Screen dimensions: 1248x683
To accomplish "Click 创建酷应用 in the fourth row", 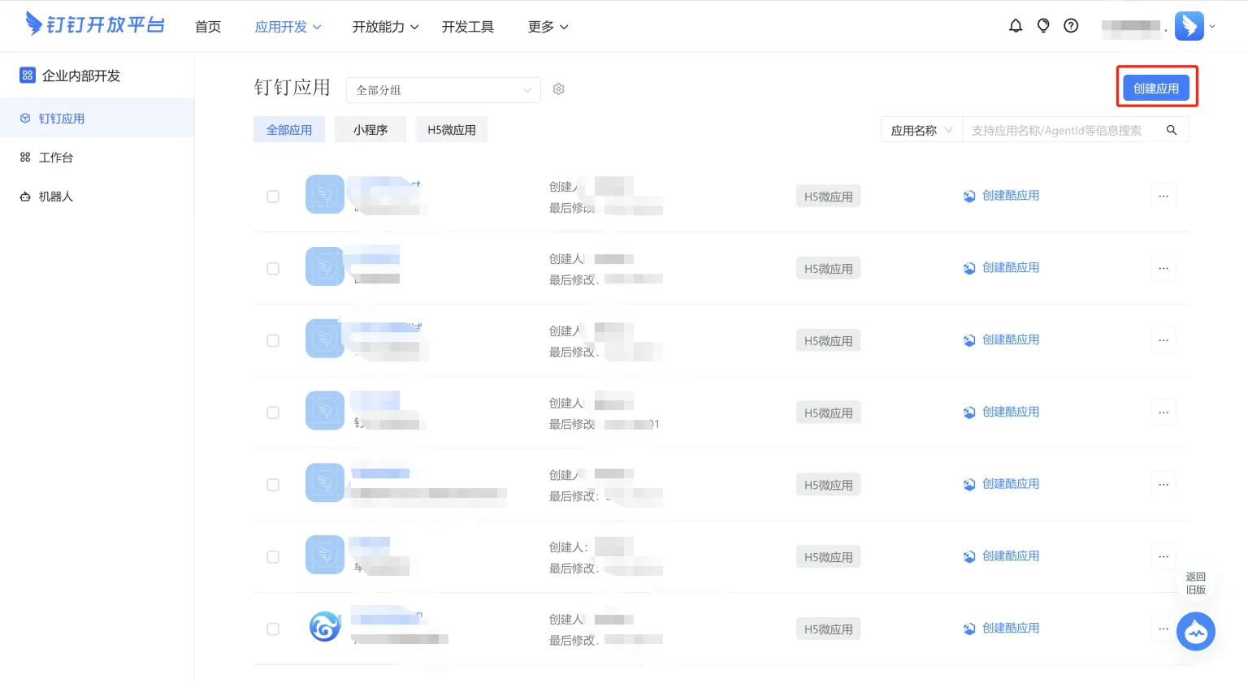I will [1002, 412].
